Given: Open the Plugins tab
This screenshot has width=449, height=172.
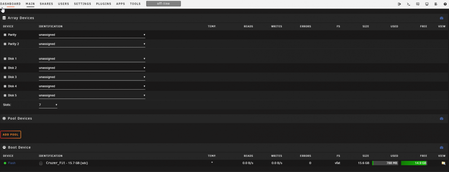Looking at the screenshot, I should [104, 4].
